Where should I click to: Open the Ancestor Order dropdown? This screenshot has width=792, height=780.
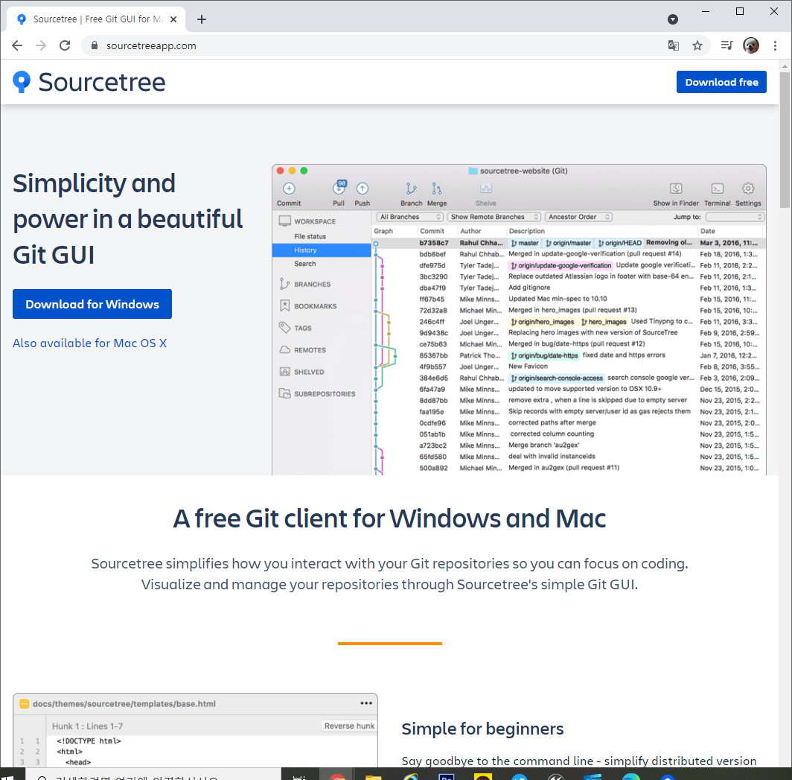pyautogui.click(x=578, y=217)
